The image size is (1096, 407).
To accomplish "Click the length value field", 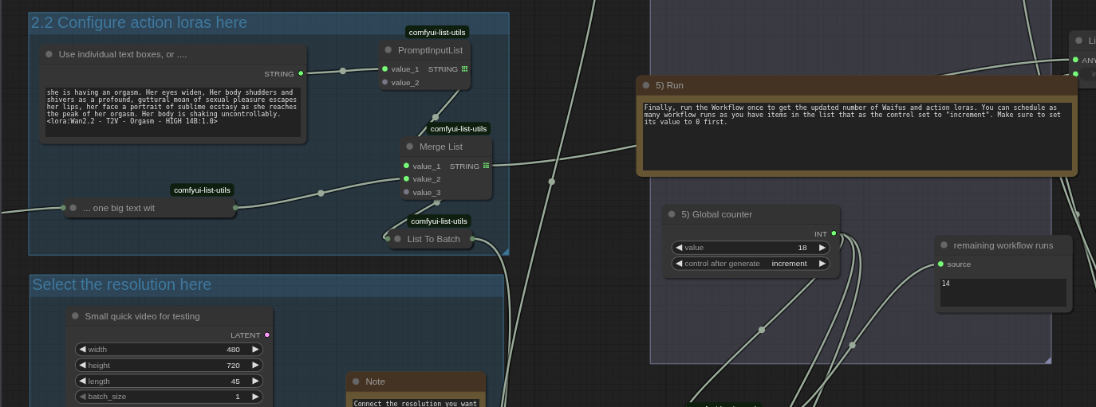I will [x=168, y=382].
